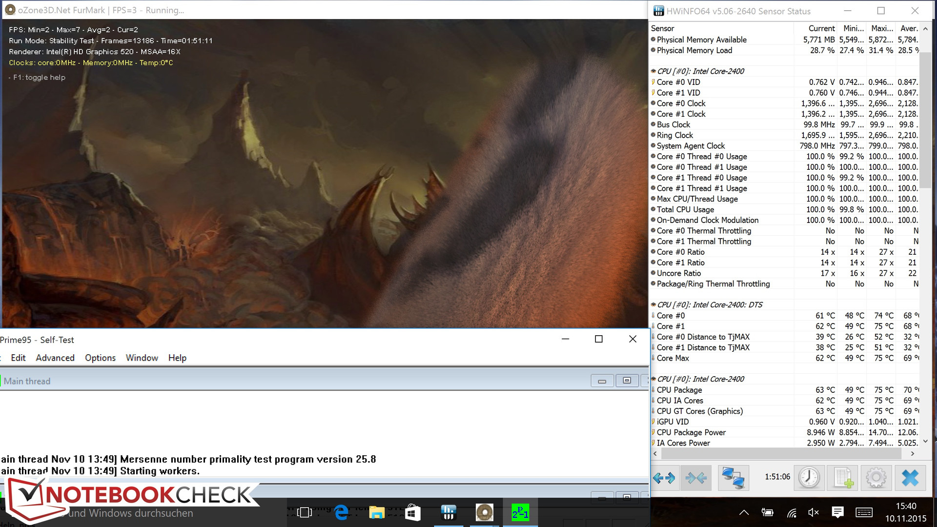
Task: Click the clock icon to reset sensor timer
Action: click(x=809, y=478)
